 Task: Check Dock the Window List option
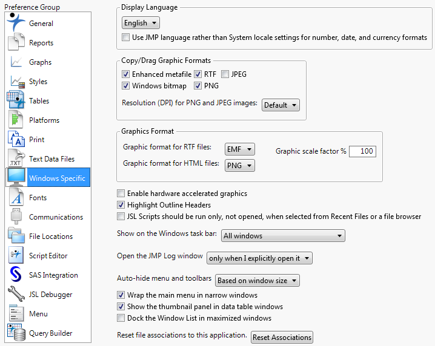[121, 318]
